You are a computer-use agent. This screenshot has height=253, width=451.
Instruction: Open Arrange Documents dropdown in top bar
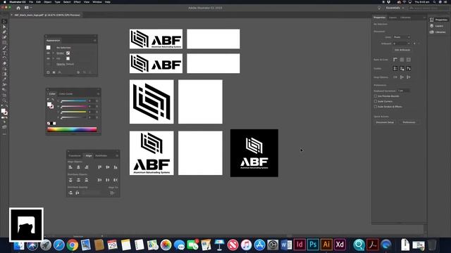(28, 8)
